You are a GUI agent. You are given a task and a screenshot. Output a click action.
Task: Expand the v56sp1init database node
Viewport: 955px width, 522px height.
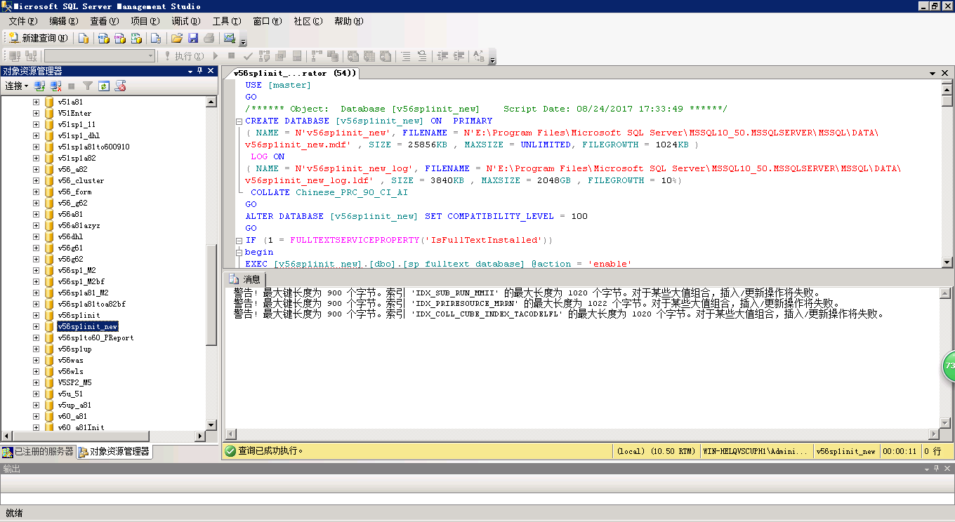pos(36,315)
